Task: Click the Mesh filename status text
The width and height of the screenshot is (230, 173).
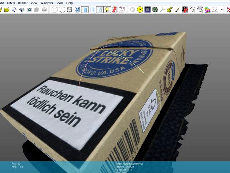Action: [x=129, y=163]
